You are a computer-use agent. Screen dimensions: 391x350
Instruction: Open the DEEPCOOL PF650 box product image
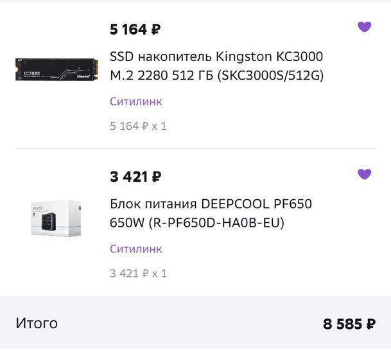(56, 218)
